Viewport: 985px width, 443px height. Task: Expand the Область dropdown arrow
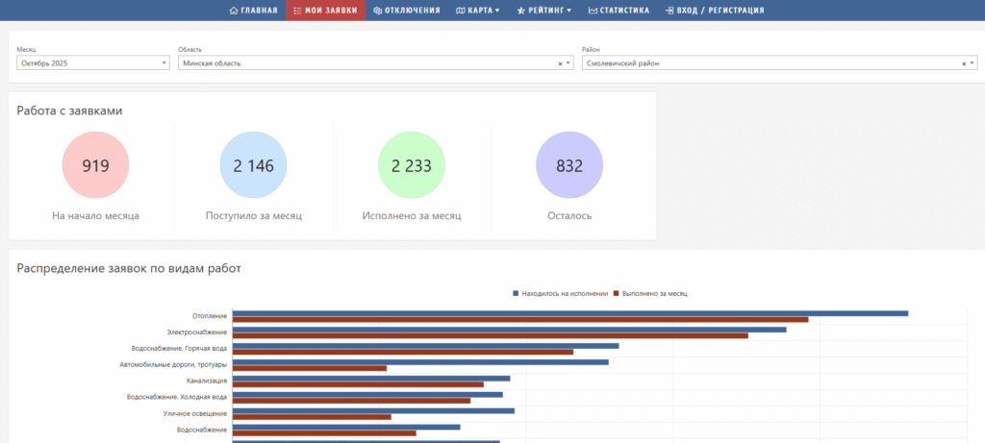tap(568, 63)
